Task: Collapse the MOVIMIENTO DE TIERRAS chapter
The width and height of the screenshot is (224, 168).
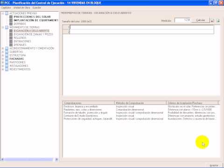Action: (x=3, y=28)
